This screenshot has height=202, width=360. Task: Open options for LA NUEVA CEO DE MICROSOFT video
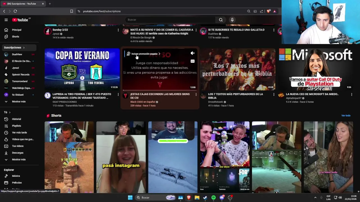pos(352,95)
